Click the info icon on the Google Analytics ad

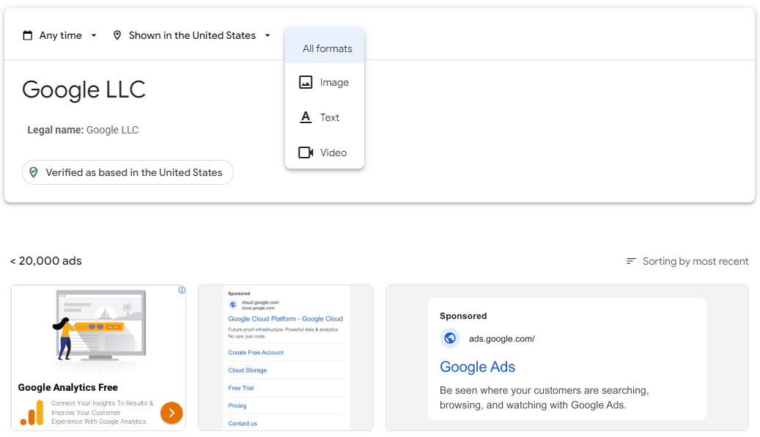click(182, 290)
